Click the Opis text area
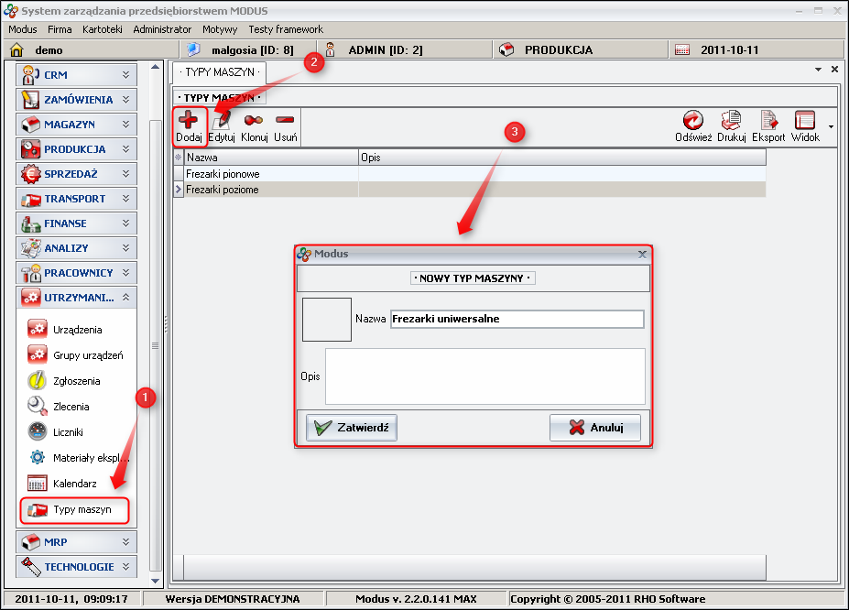This screenshot has width=849, height=610. point(485,376)
